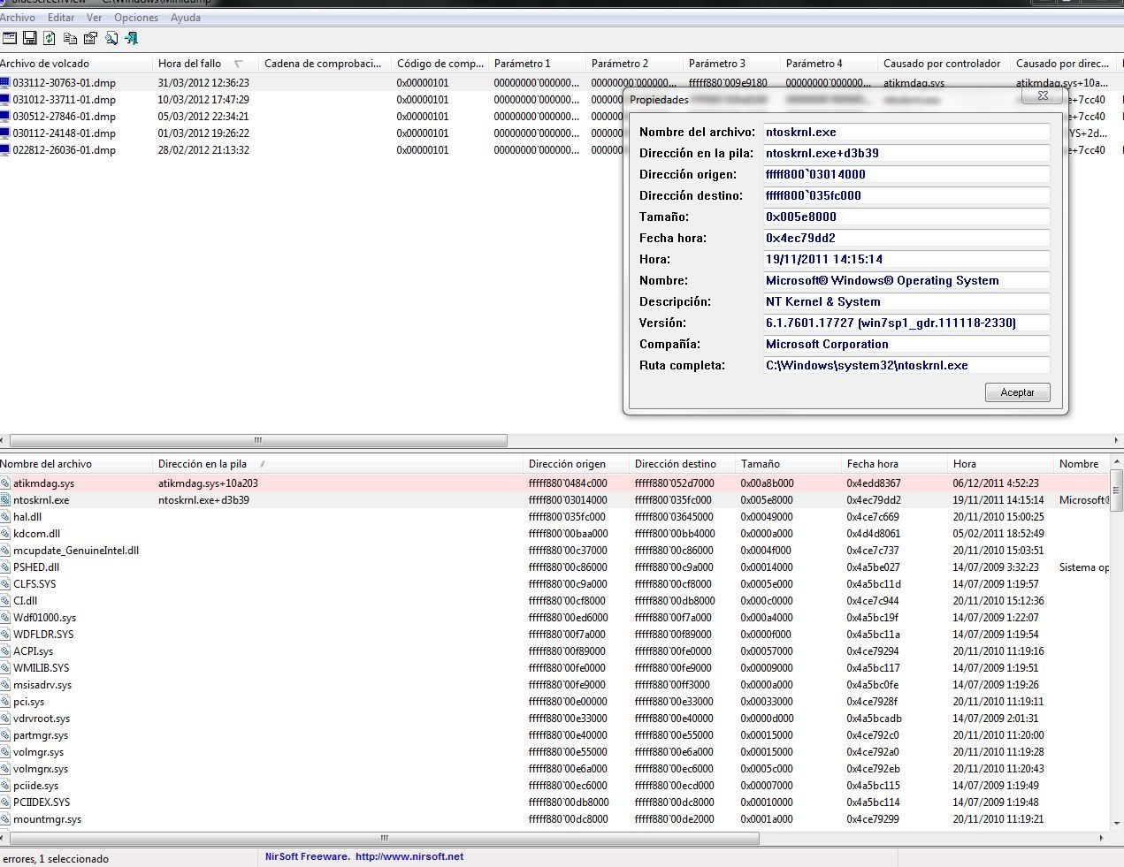Sort drivers by Dirección origen column
Viewport: 1124px width, 867px height.
(x=577, y=464)
